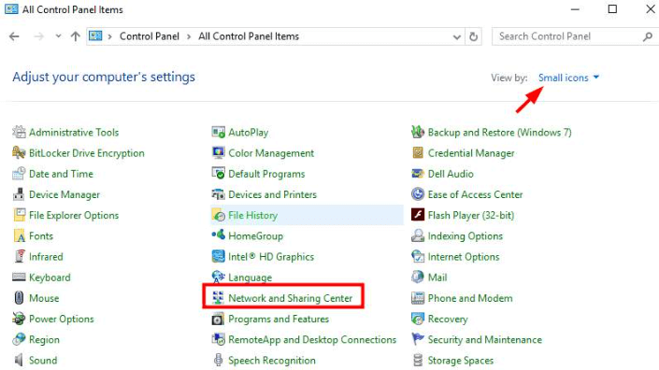Click the Default Programs icon

[x=218, y=174]
